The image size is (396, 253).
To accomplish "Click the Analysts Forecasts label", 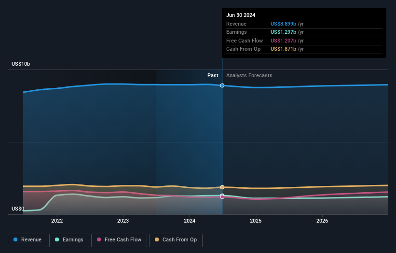I will click(249, 75).
